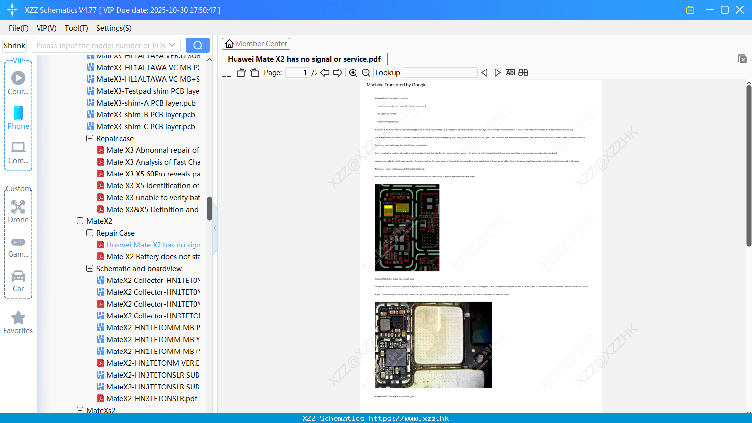Open Mate X3 unable to verify battery PDF
Screen dimensions: 752x423
149,198
